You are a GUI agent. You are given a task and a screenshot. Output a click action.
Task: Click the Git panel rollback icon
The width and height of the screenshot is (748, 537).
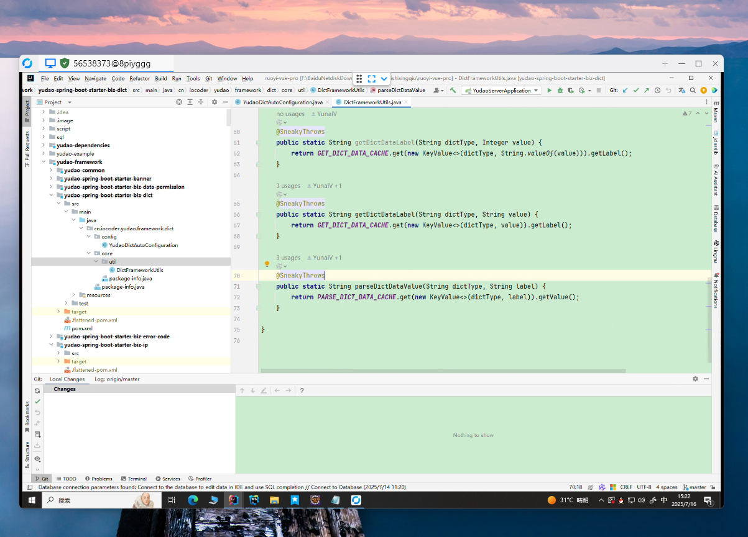pos(37,412)
